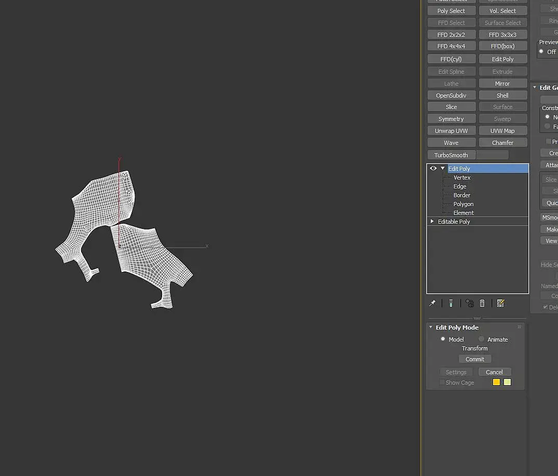Select Border sub-object level
Image resolution: width=558 pixels, height=476 pixels.
click(x=462, y=195)
